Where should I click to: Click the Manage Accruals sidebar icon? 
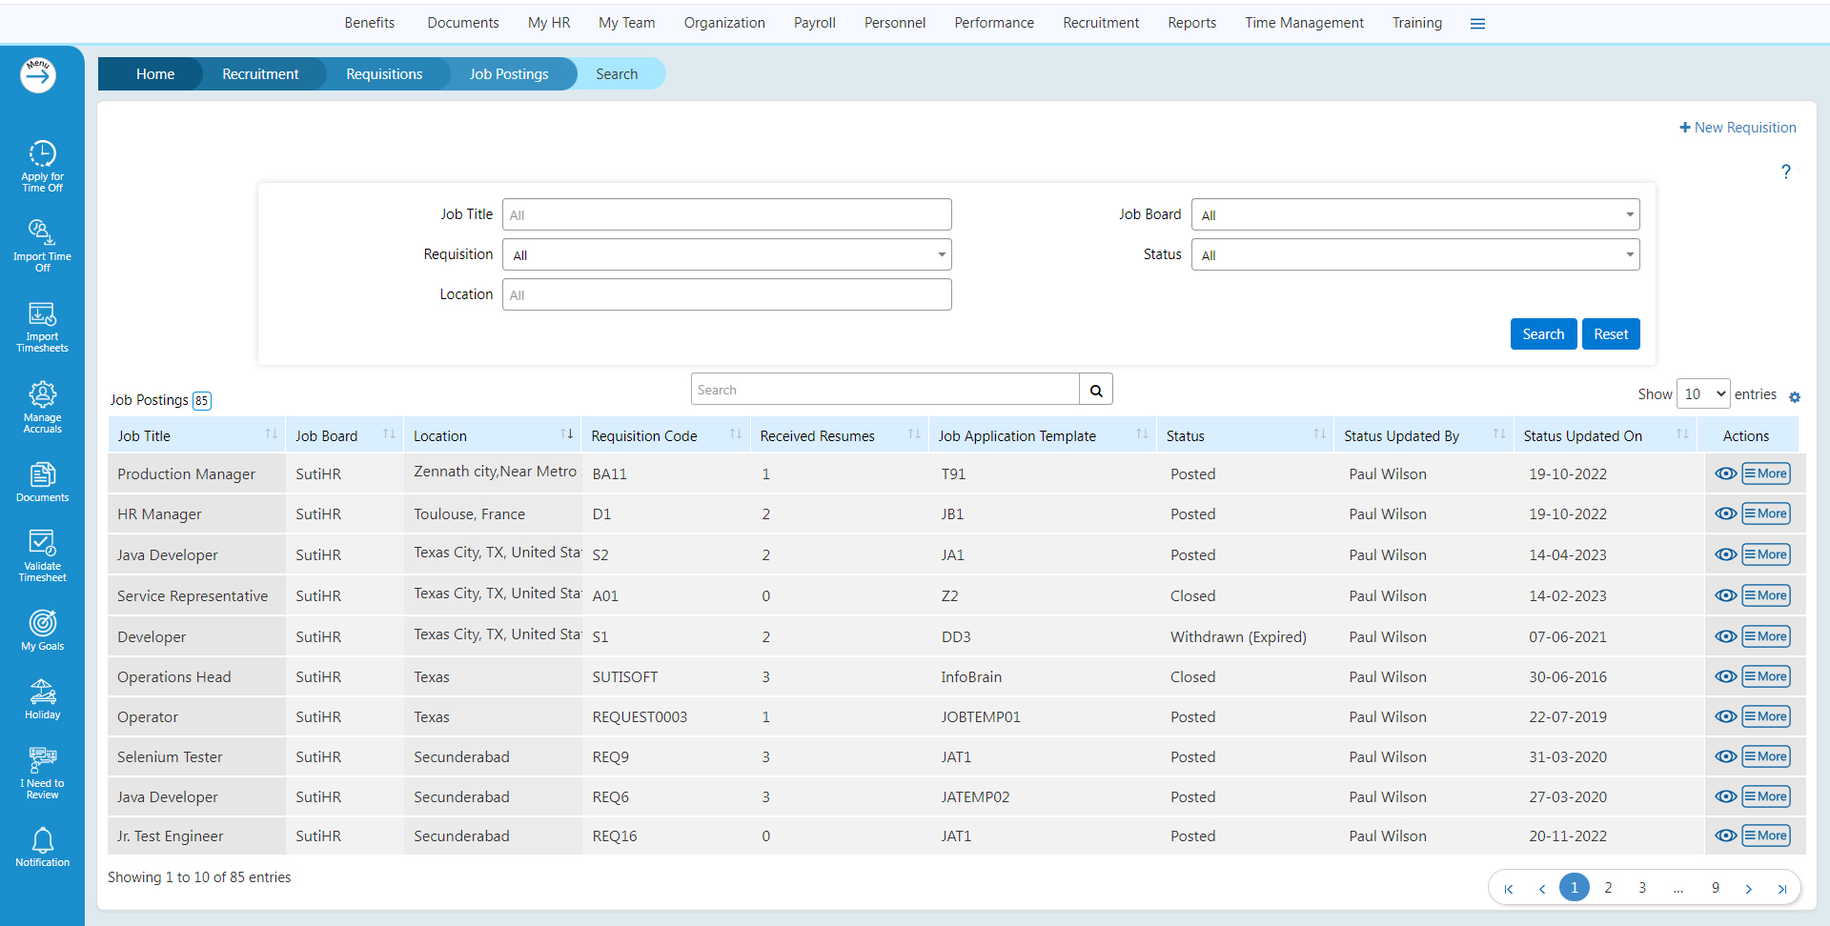[42, 406]
